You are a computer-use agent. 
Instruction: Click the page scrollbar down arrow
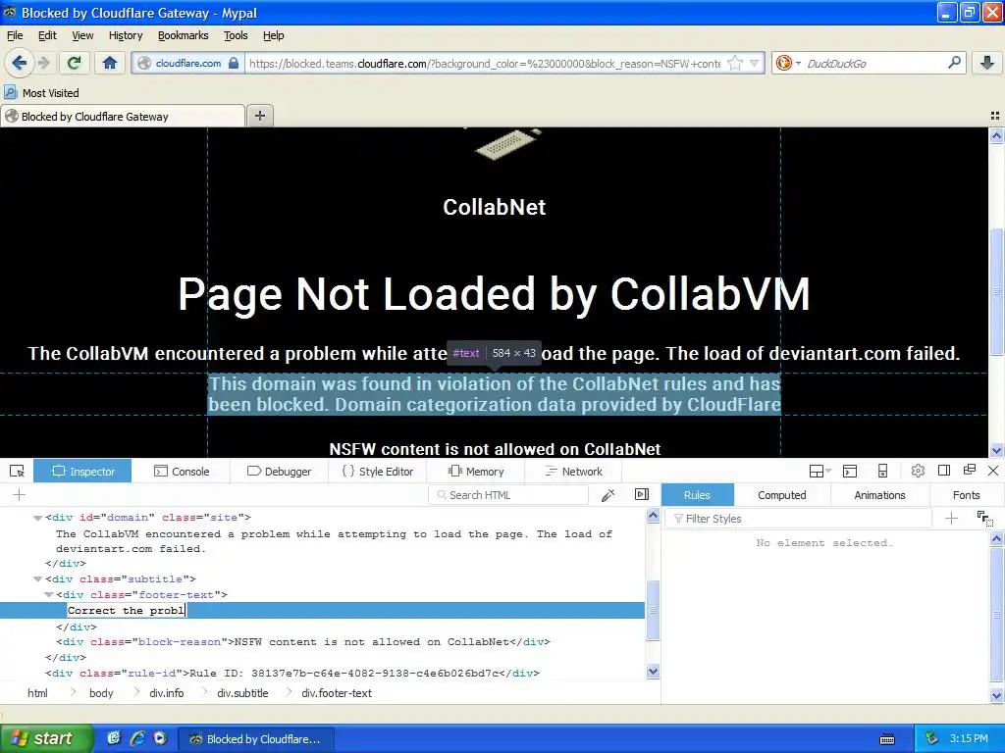point(996,450)
